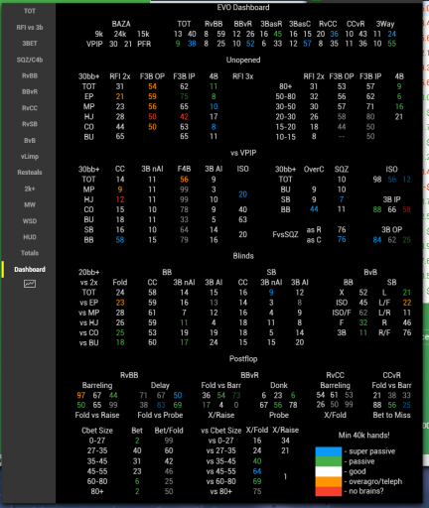Screen dimensions: 429x508
Task: Click the 'Fold vs Barr' label under CCvR
Action: (x=391, y=385)
